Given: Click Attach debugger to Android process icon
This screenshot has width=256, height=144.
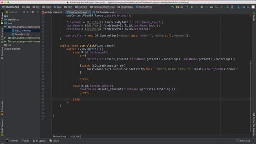Looking at the screenshot, I should pos(216,7).
